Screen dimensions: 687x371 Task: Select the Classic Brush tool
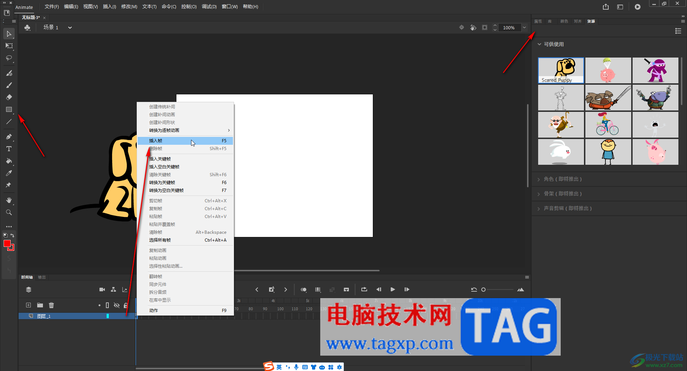point(9,85)
